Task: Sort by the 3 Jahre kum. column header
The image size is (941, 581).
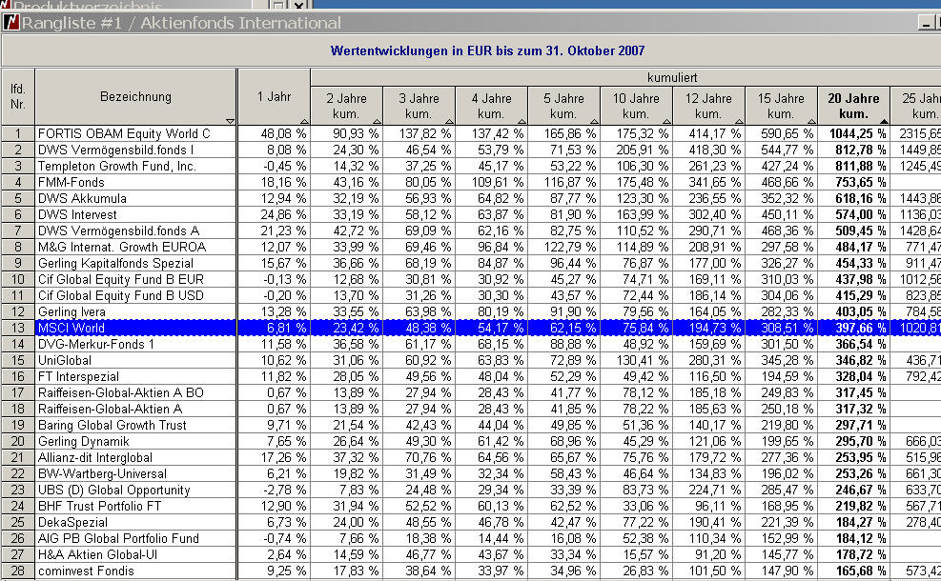Action: click(419, 106)
